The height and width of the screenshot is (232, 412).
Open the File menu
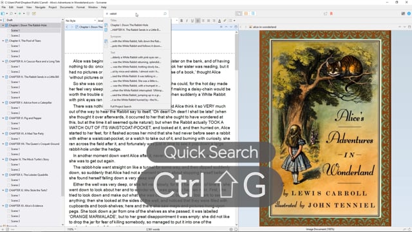[x=4, y=7]
